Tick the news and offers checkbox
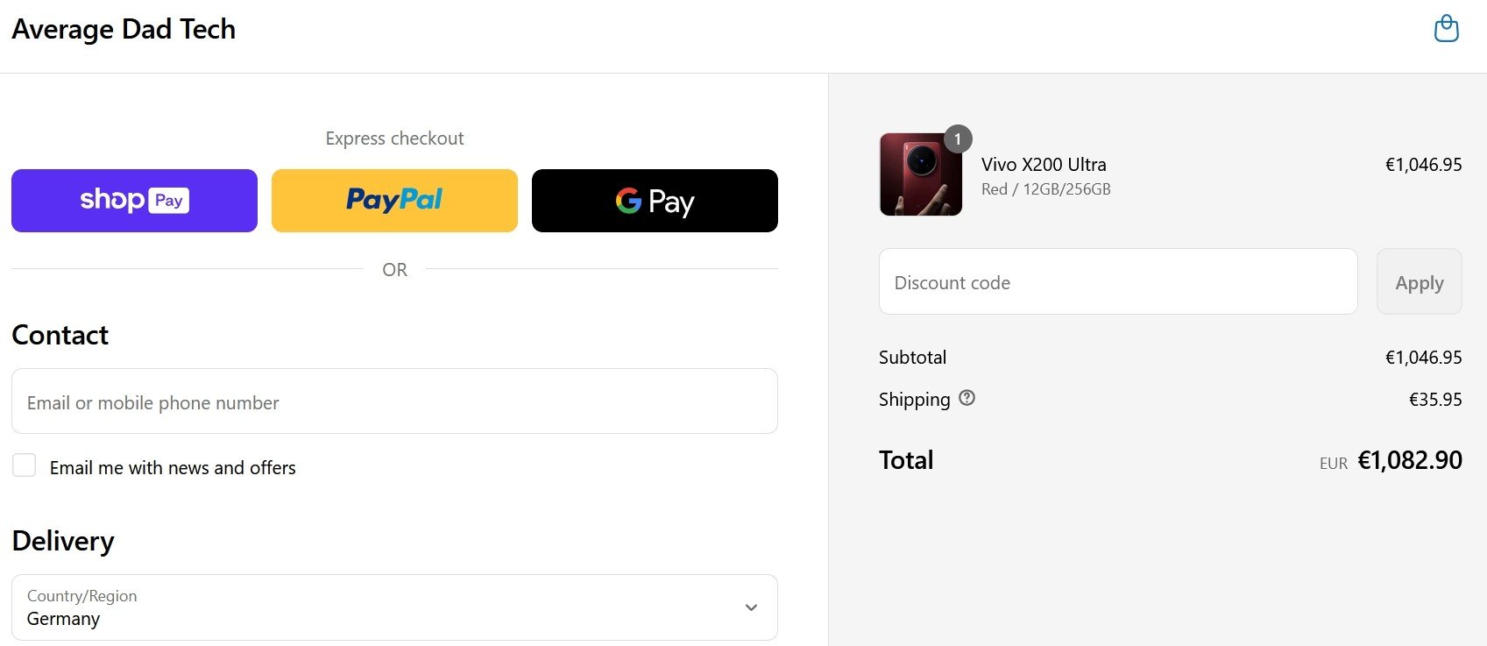Screen dimensions: 1487x646 click(x=25, y=465)
